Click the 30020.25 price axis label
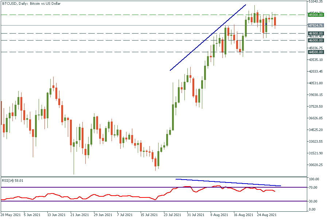 pyautogui.click(x=316, y=165)
